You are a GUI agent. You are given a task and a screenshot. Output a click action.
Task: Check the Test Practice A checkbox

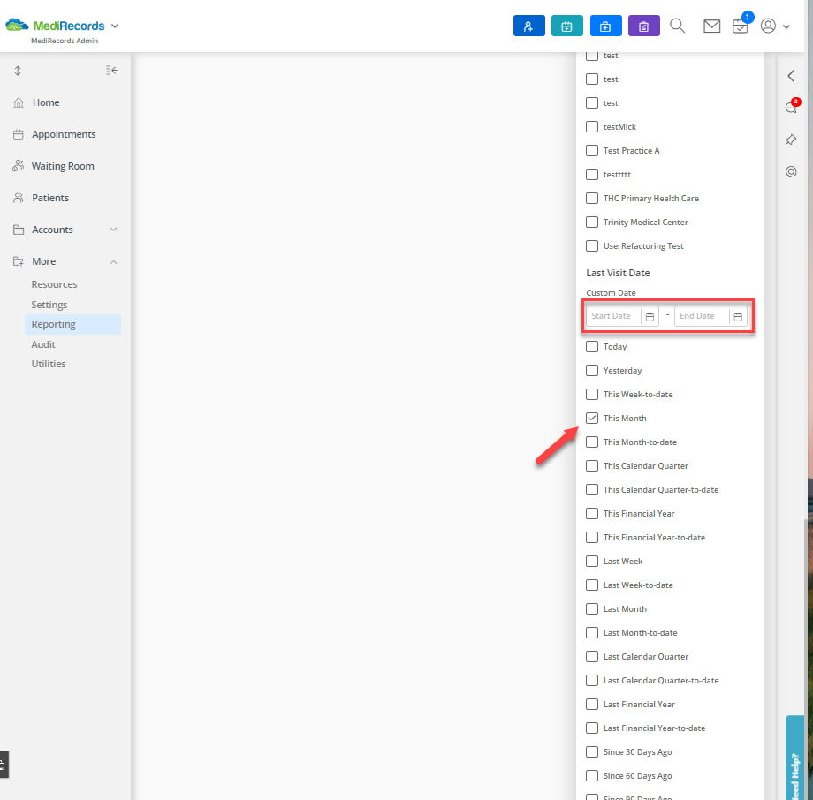click(591, 150)
